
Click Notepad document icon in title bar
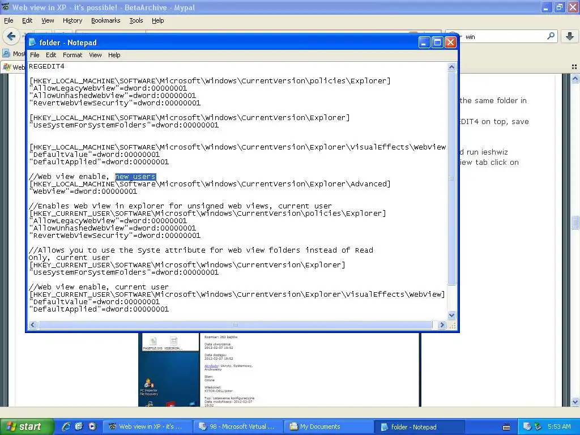pos(32,42)
